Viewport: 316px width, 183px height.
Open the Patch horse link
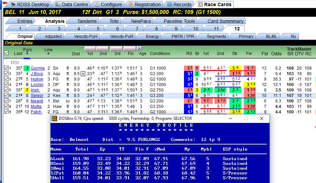coord(36,112)
